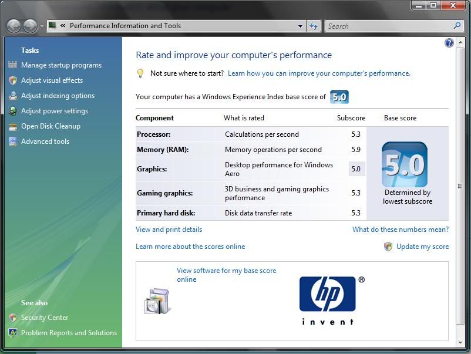The width and height of the screenshot is (471, 354).
Task: Click the scrollbar down arrow
Action: (460, 342)
